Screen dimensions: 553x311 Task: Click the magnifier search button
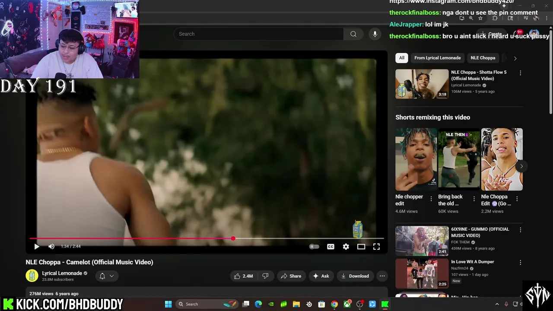tap(353, 34)
